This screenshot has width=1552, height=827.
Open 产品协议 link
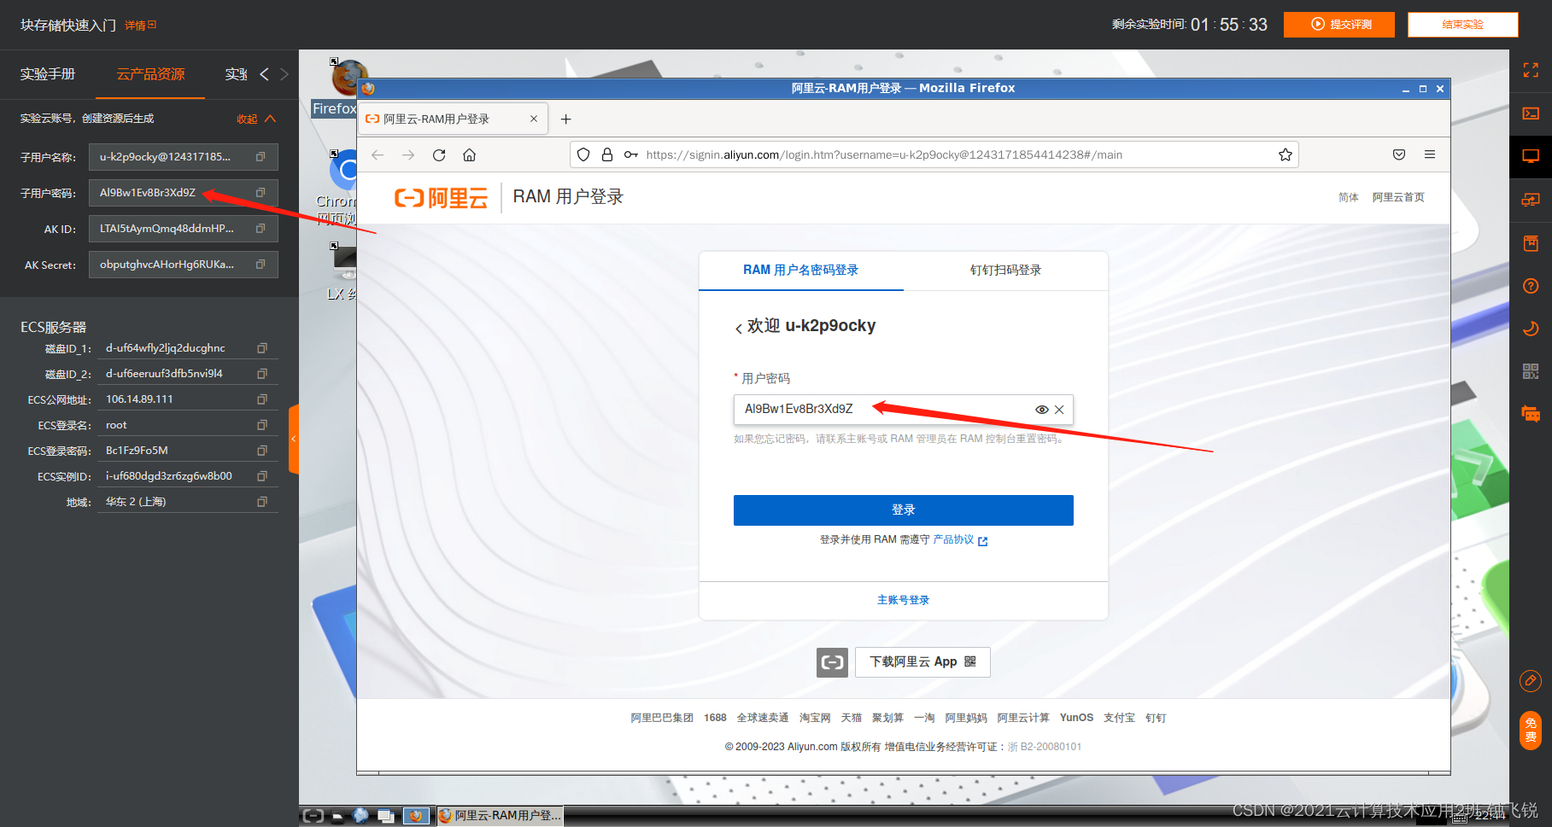959,540
